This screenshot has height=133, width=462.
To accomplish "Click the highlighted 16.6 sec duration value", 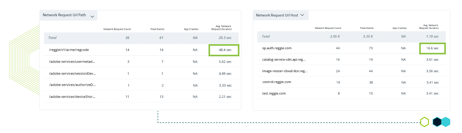I will (432, 48).
